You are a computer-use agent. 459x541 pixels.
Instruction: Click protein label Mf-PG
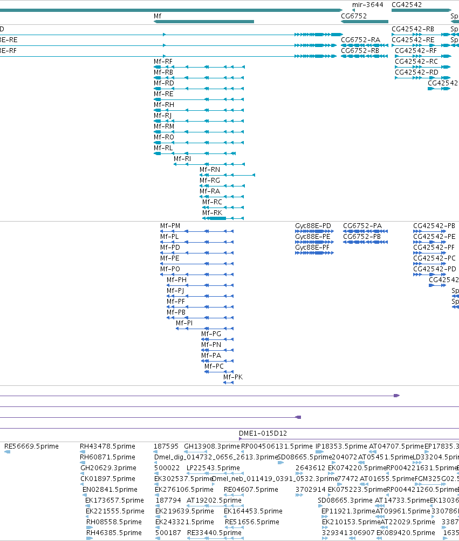point(211,334)
